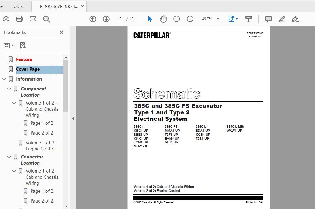The image size is (315, 209).
Task: Click the page number field showing 2
Action: pos(120,19)
